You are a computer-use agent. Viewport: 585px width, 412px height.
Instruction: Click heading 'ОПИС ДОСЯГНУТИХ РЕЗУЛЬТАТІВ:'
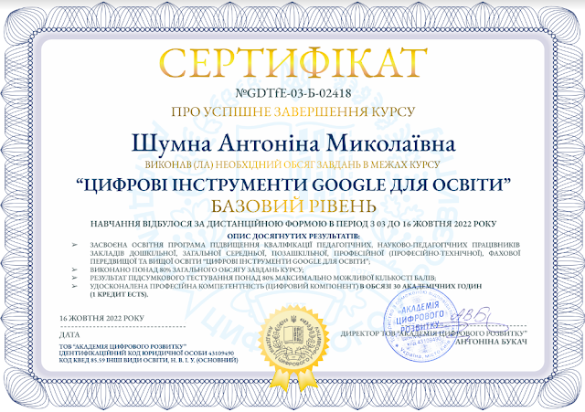293,236
